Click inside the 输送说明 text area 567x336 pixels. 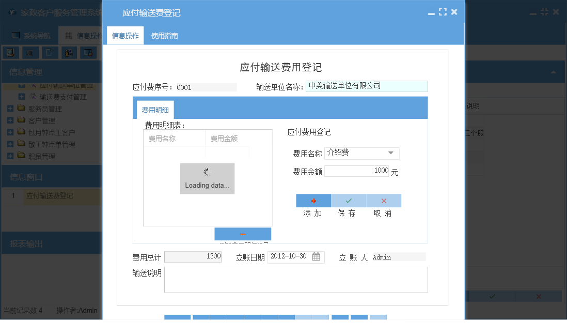[296, 279]
